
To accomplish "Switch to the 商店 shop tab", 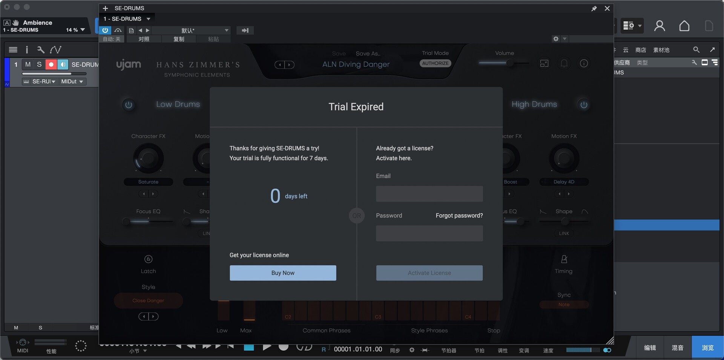I will point(641,50).
